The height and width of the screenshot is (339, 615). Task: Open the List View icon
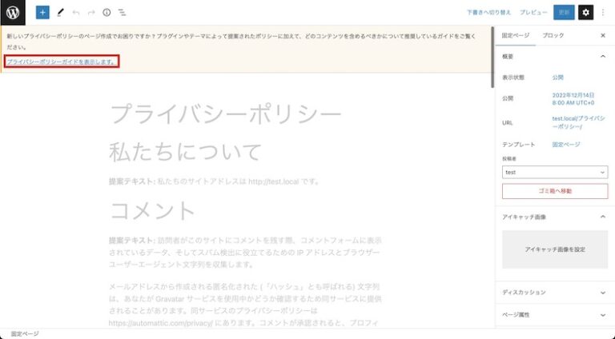[x=122, y=13]
